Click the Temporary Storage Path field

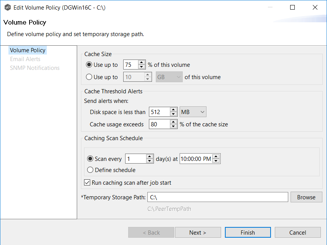217,197
